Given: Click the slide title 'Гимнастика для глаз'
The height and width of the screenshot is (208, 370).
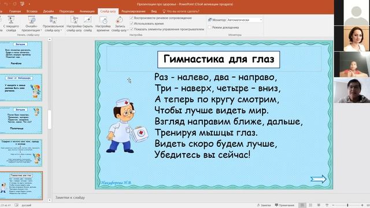Looking at the screenshot, I should 219,59.
